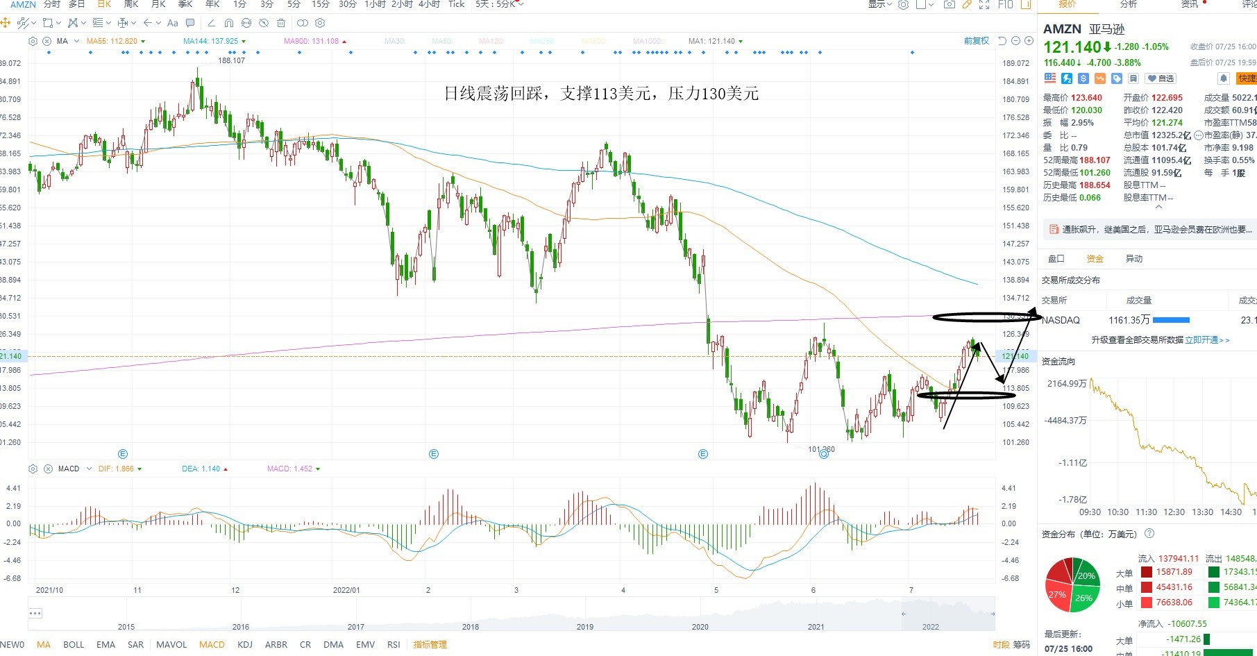Open the 分析 analysis tab
Viewport: 1257px width, 656px height.
coord(1129,4)
